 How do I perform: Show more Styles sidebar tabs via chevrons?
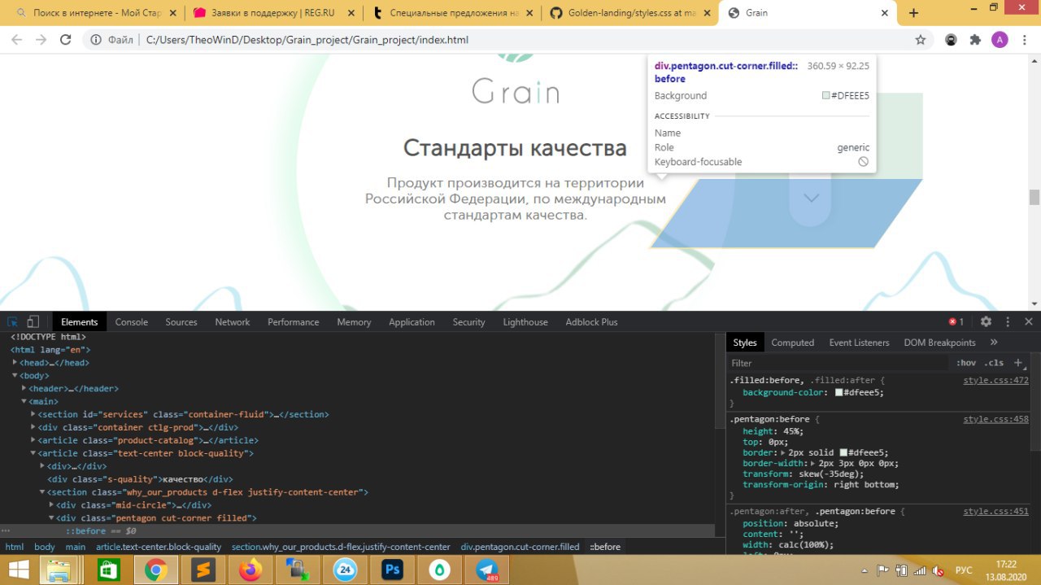(x=994, y=343)
